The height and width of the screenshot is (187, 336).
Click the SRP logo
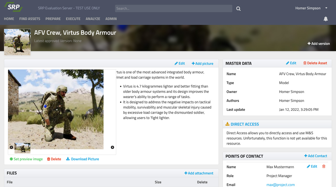[x=13, y=7]
